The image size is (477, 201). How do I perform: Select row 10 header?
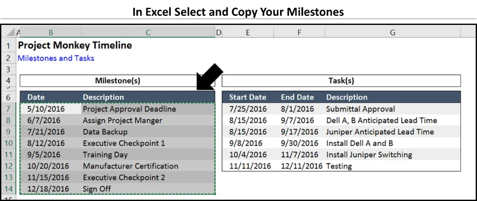[x=8, y=143]
